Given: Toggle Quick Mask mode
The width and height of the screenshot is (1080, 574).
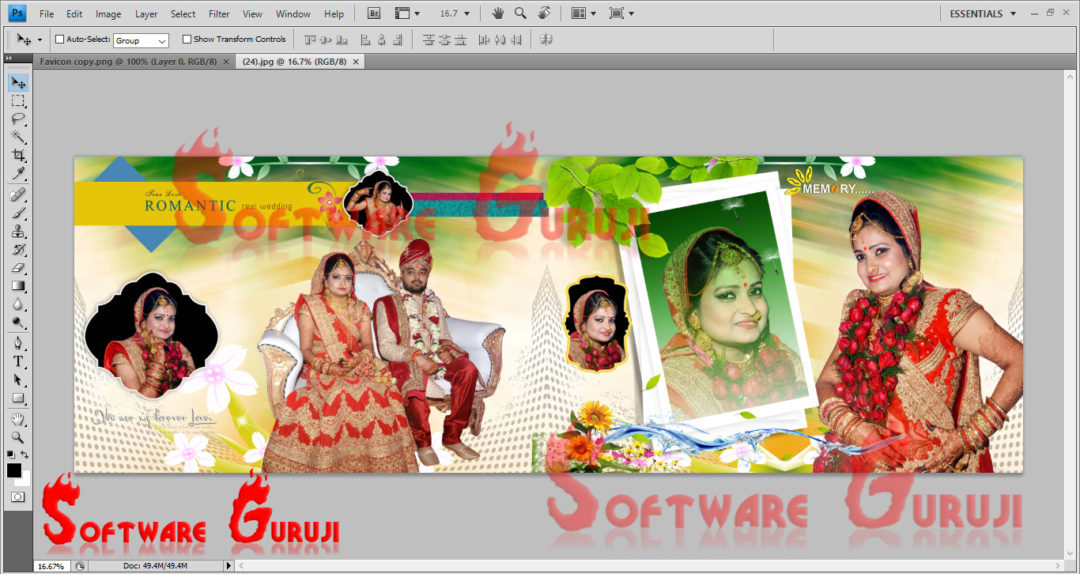Looking at the screenshot, I should 18,497.
